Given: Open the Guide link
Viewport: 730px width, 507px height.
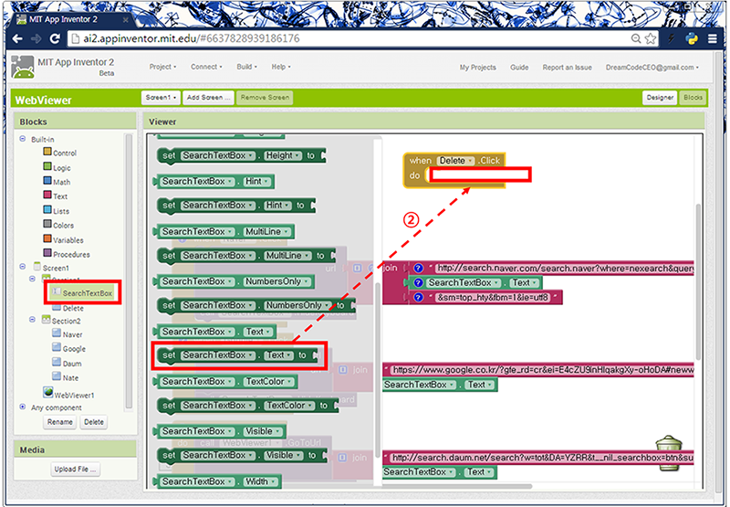Looking at the screenshot, I should 519,68.
